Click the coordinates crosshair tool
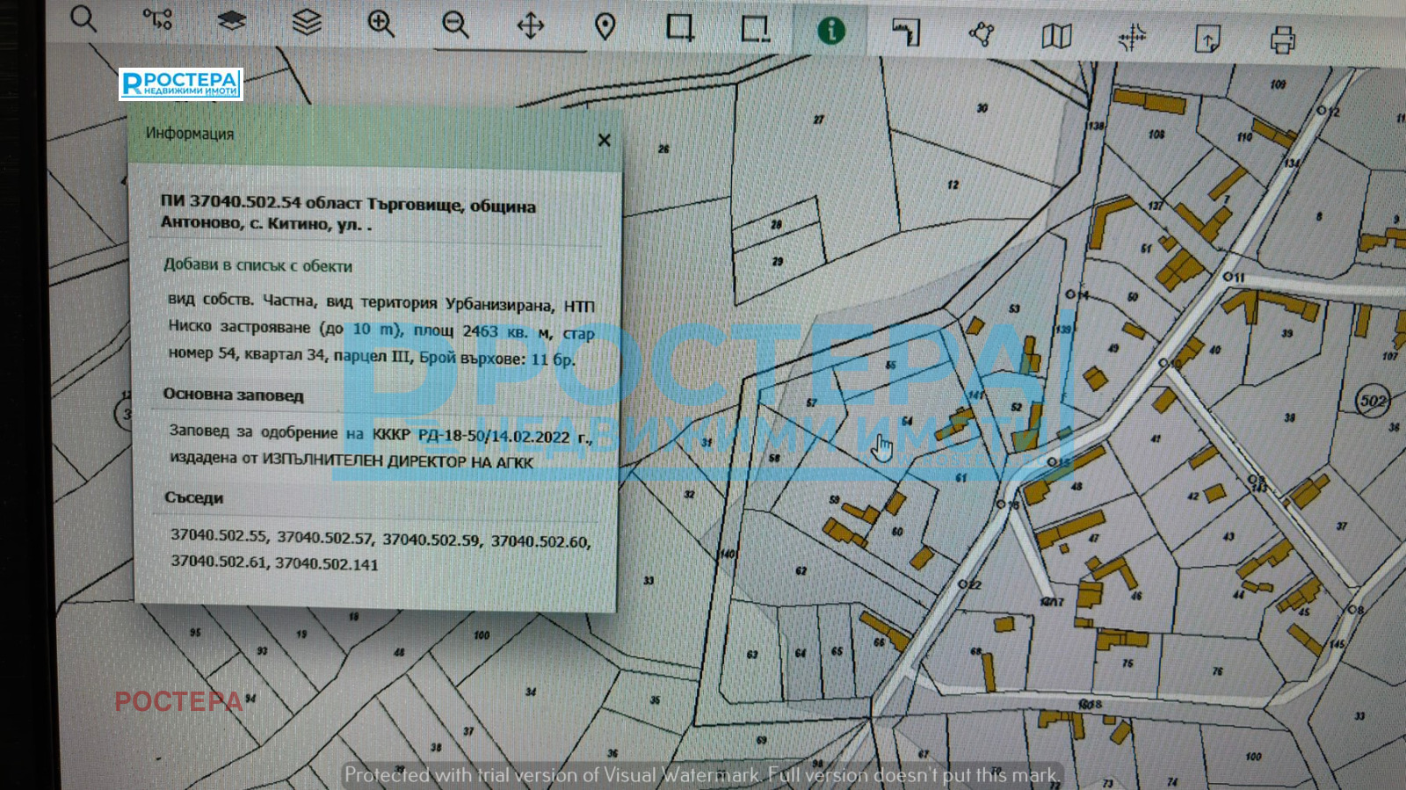Image resolution: width=1406 pixels, height=790 pixels. click(1132, 38)
